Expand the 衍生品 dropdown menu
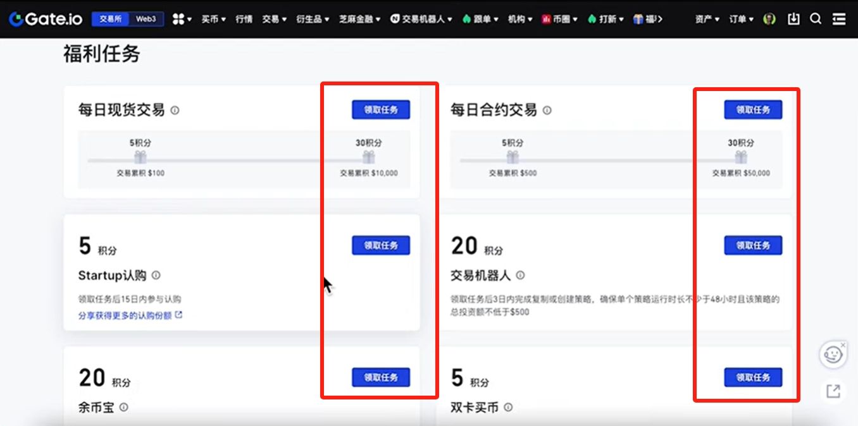 tap(313, 19)
